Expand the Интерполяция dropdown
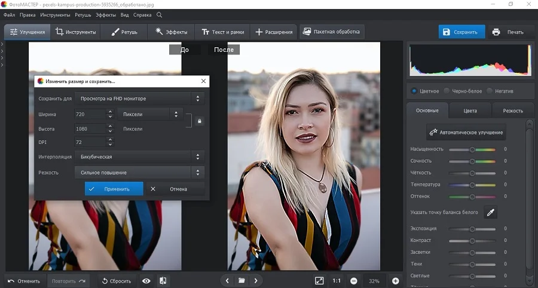 click(x=139, y=157)
